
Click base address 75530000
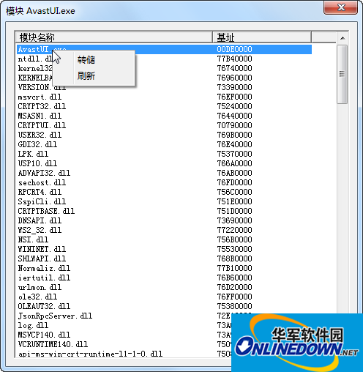(234, 249)
